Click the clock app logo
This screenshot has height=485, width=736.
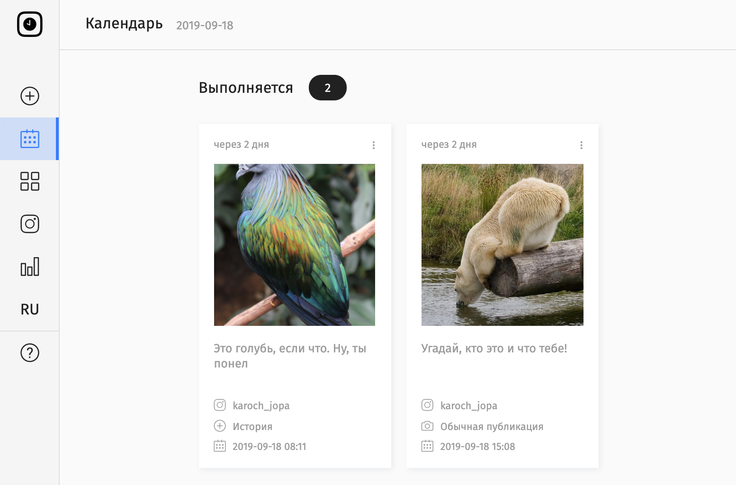(x=30, y=24)
